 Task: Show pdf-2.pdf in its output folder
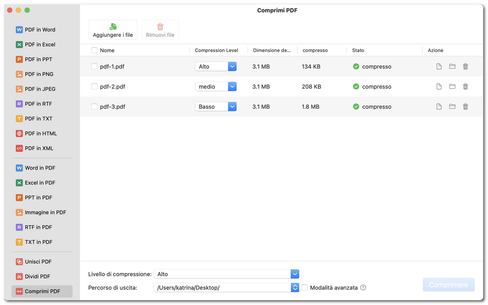[452, 86]
